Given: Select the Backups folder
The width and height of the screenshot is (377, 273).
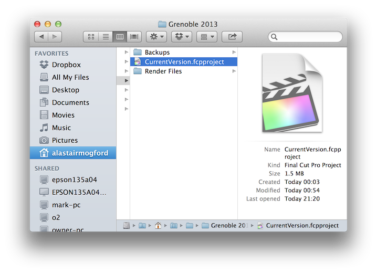Looking at the screenshot, I should pos(184,52).
